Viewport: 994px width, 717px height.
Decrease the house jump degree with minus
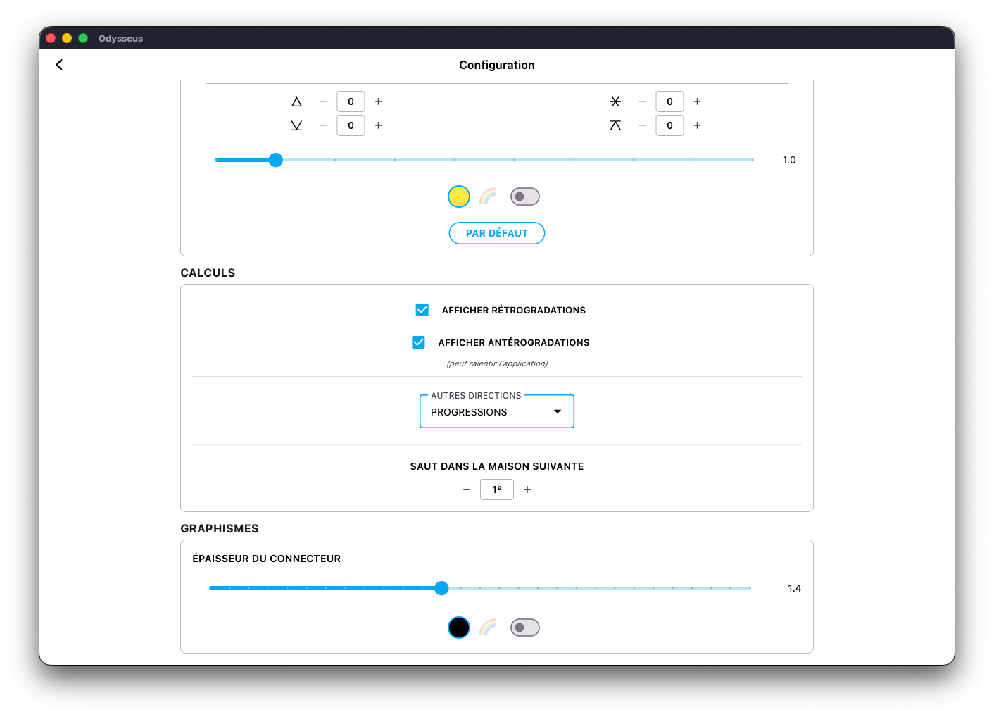click(467, 490)
